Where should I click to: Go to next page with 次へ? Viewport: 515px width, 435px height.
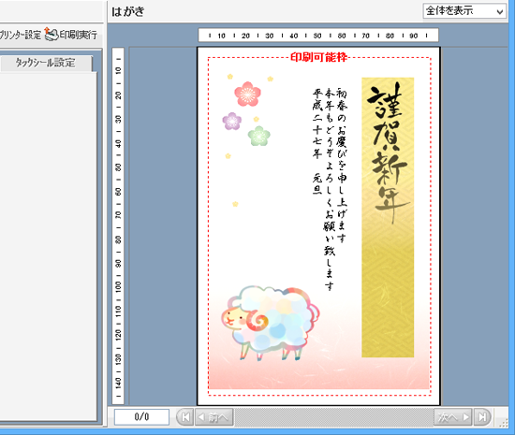pos(453,417)
